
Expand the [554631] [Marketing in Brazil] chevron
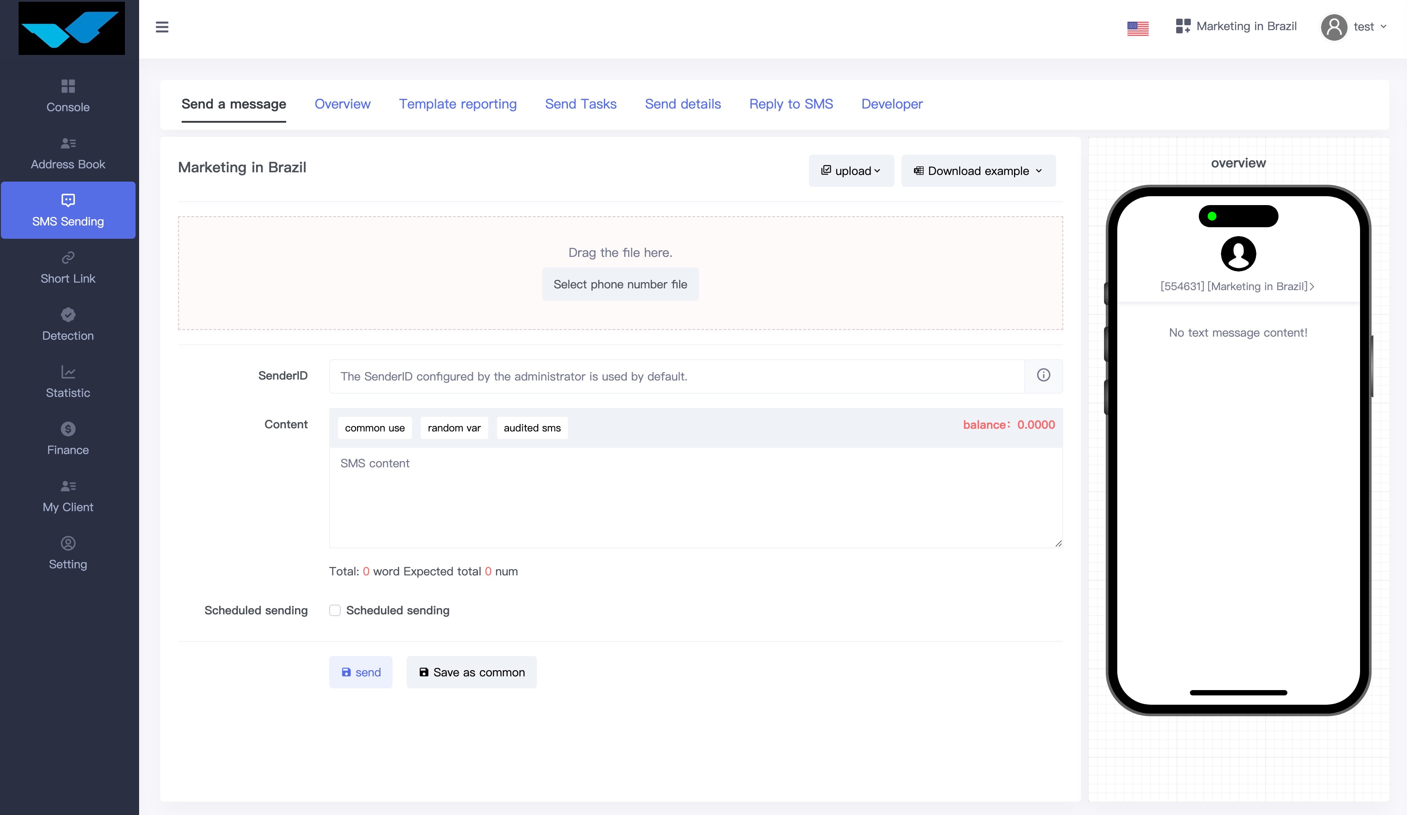[1311, 287]
